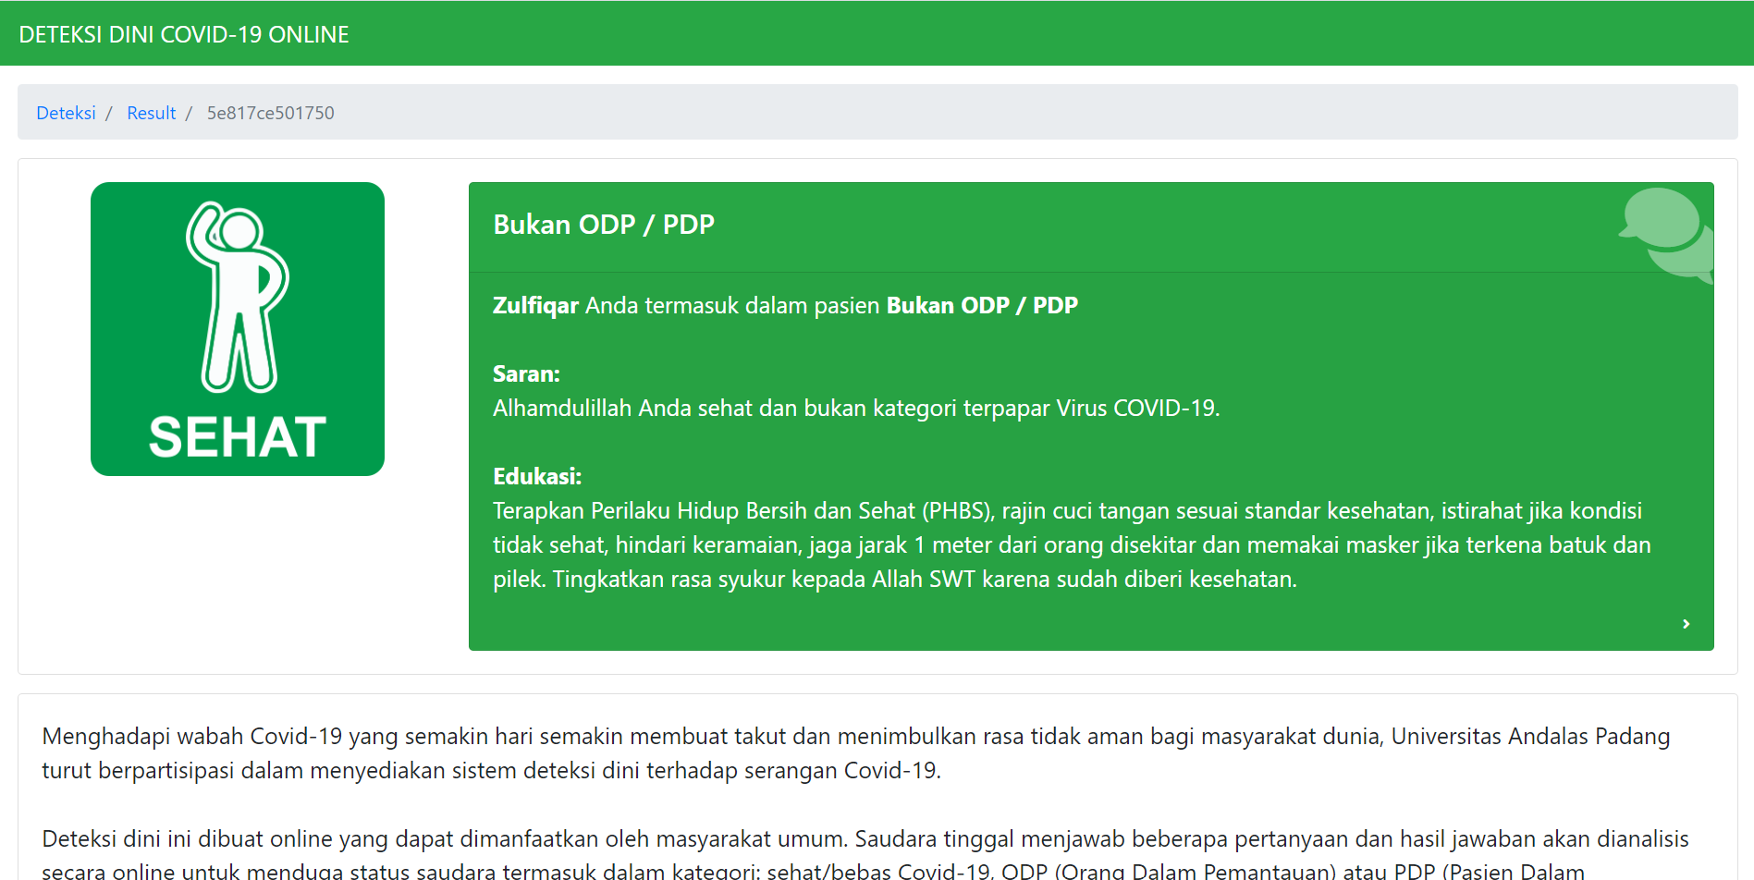Click the SEHAT healthy-person icon
1754x880 pixels.
pos(237,329)
